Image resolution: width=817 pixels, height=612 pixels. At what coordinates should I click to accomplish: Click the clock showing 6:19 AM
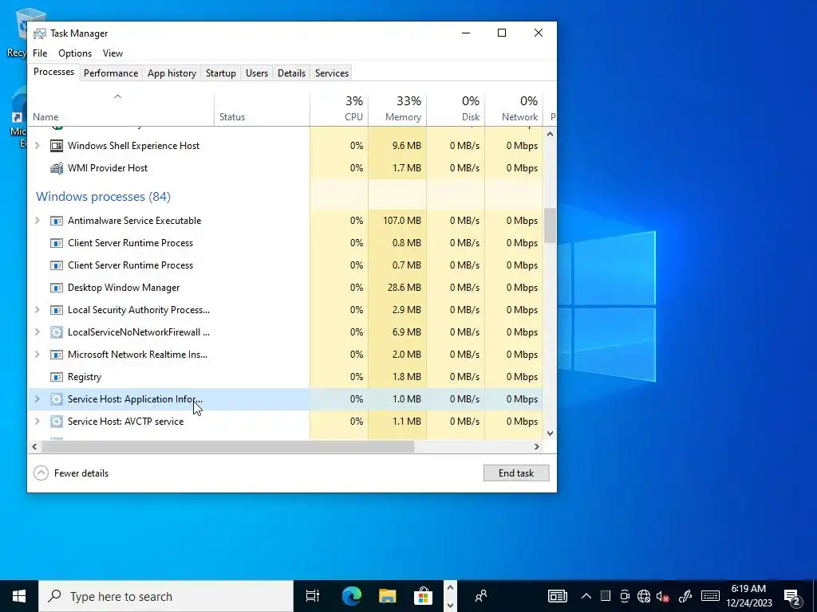748,596
